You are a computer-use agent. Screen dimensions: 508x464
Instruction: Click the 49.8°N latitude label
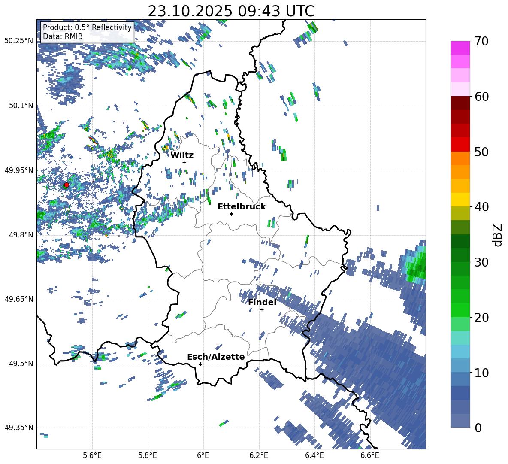pos(21,235)
